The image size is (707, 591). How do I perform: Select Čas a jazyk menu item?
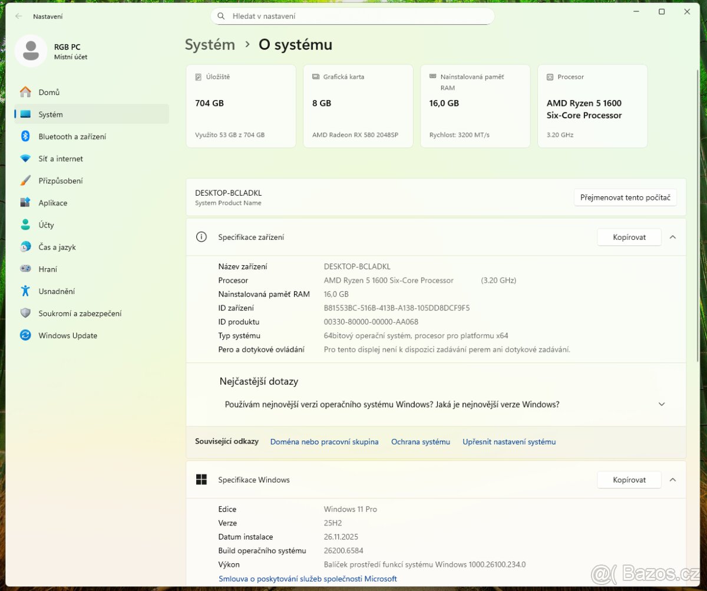[57, 247]
